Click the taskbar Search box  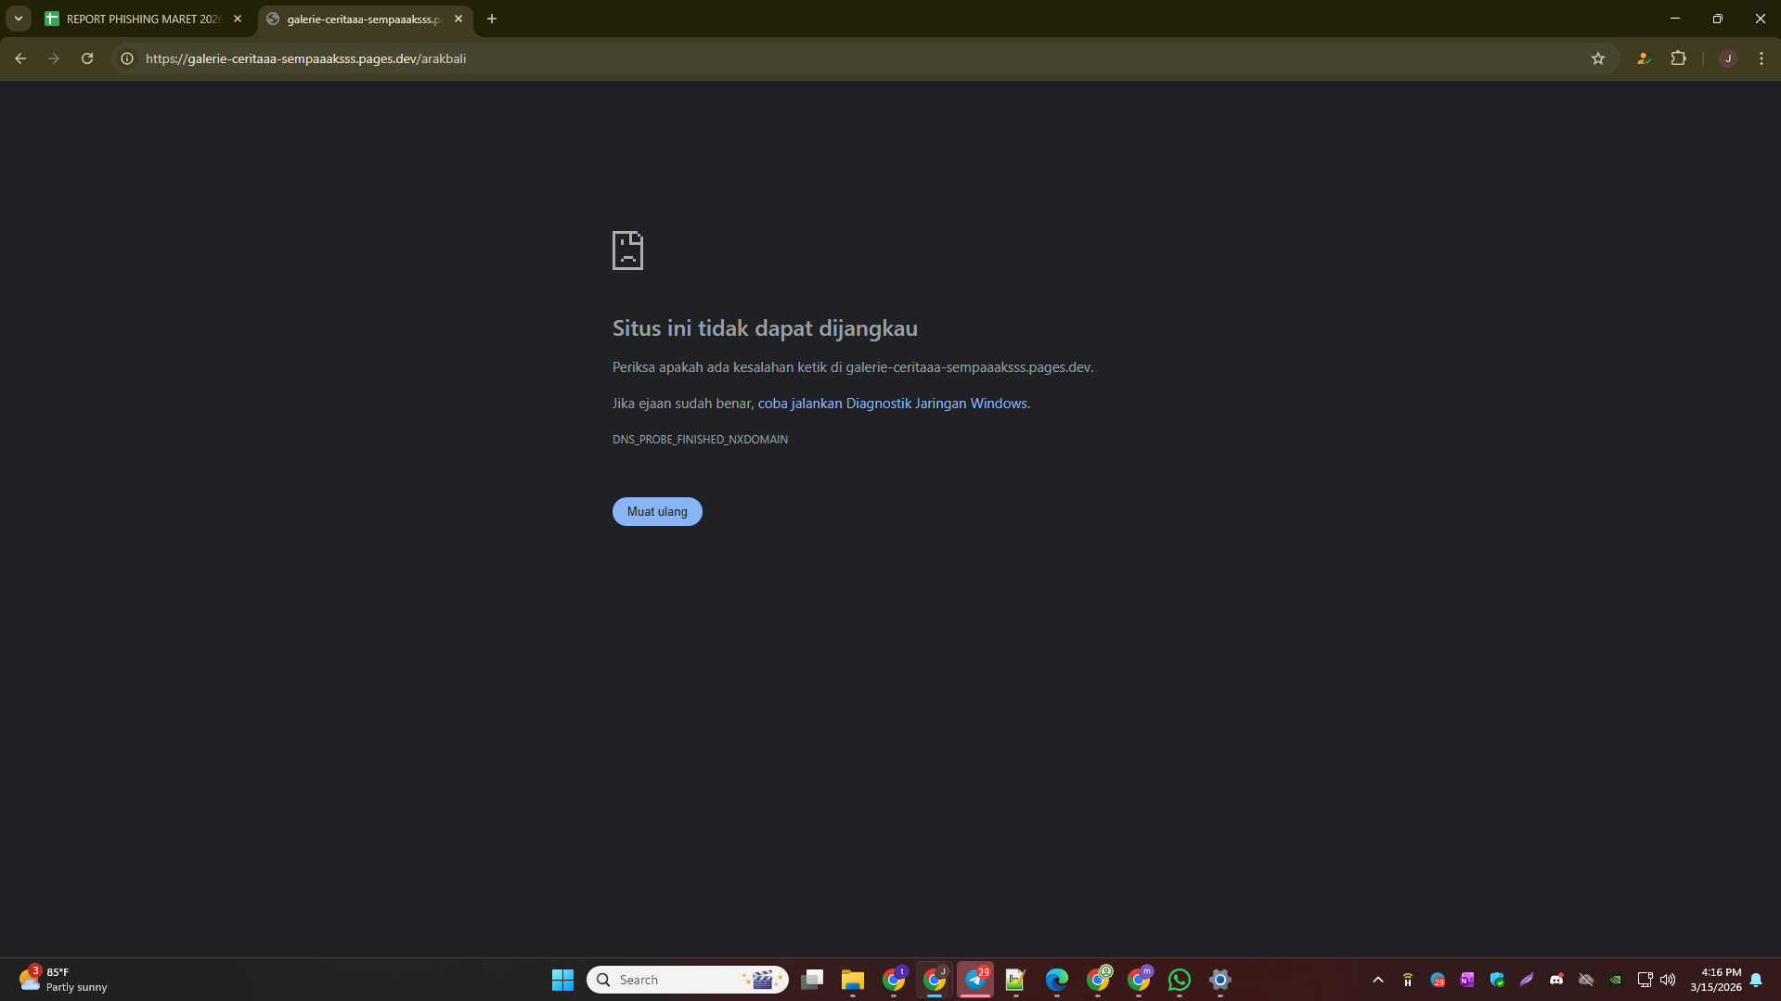click(688, 980)
